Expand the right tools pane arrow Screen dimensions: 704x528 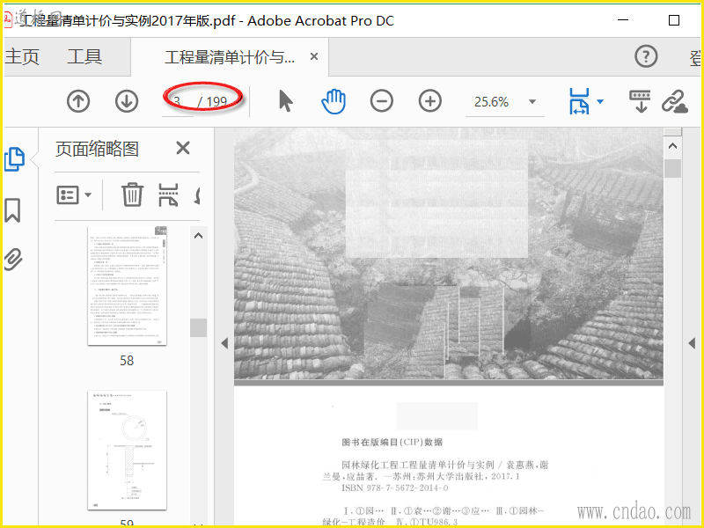click(692, 343)
